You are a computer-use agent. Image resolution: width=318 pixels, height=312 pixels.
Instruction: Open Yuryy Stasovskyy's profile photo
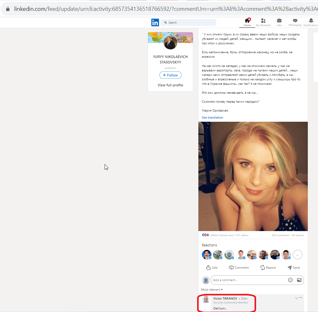click(x=170, y=43)
